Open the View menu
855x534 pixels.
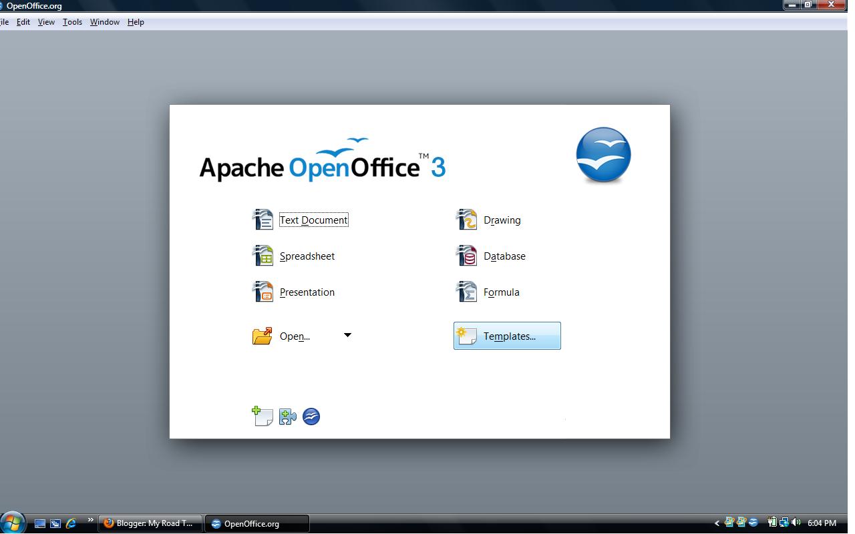coord(46,22)
